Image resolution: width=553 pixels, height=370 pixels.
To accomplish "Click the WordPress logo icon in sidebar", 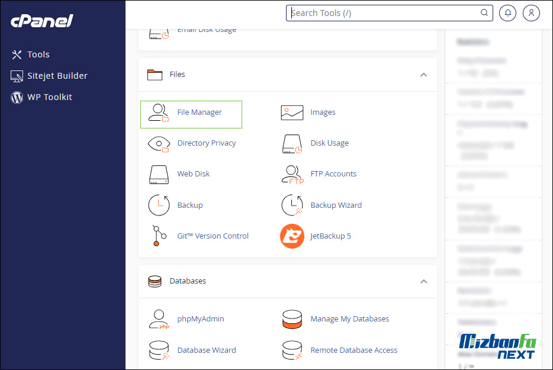I will coord(17,97).
